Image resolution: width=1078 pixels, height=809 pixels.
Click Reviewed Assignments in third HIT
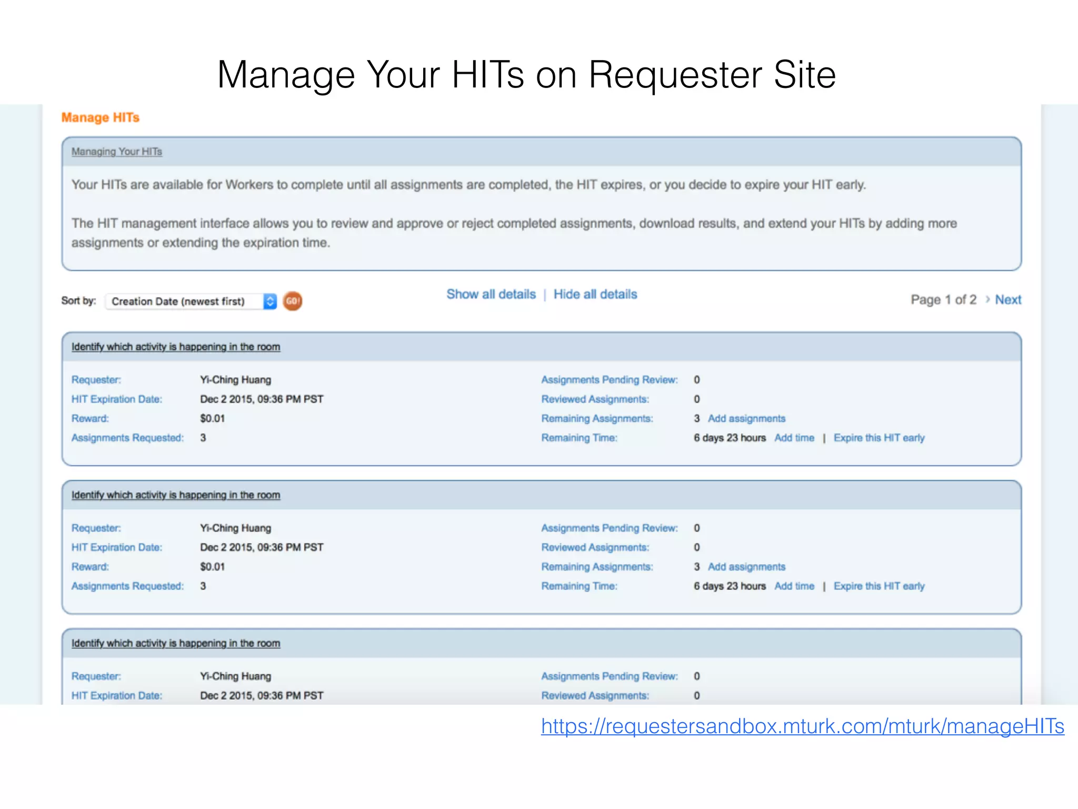pos(595,696)
